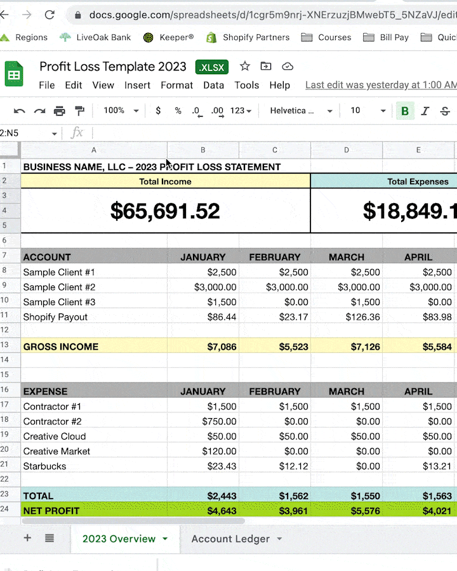Screen dimensions: 457x571
Task: Open the Format menu
Action: (176, 85)
